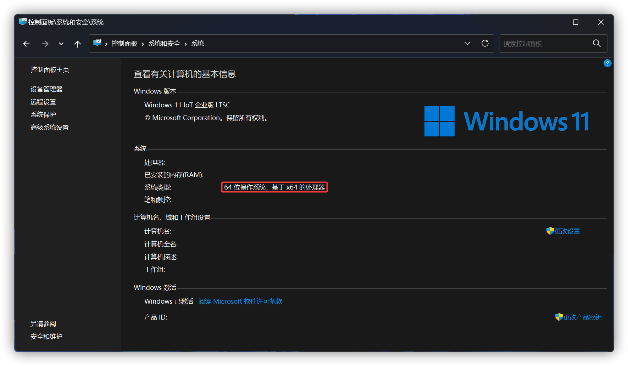Click the shield icon beside 更改产品密钥

coord(559,317)
